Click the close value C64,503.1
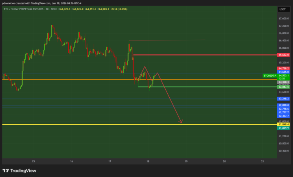 pyautogui.click(x=103, y=9)
